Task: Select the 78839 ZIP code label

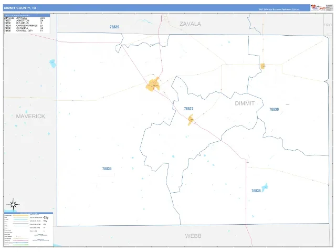Action: pos(114,27)
